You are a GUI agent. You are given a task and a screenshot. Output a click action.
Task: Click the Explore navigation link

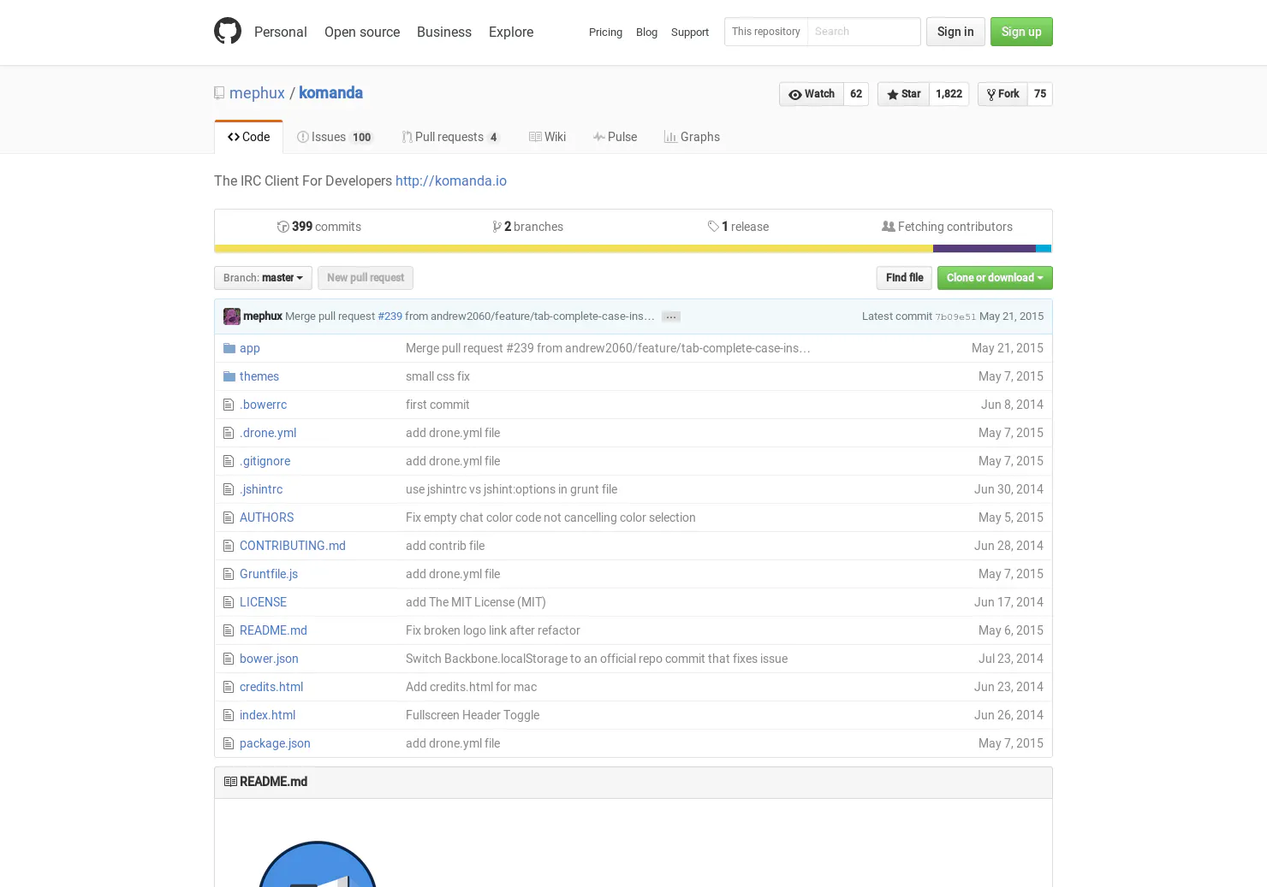511,32
